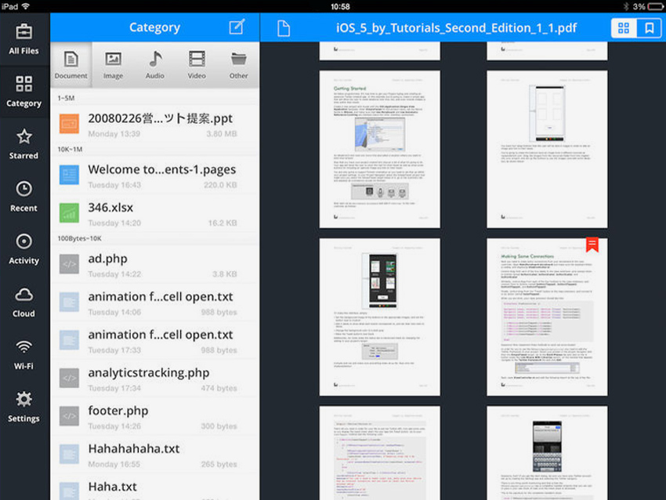This screenshot has width=666, height=500.
Task: Tap the edit compose icon in Category header
Action: [x=237, y=27]
